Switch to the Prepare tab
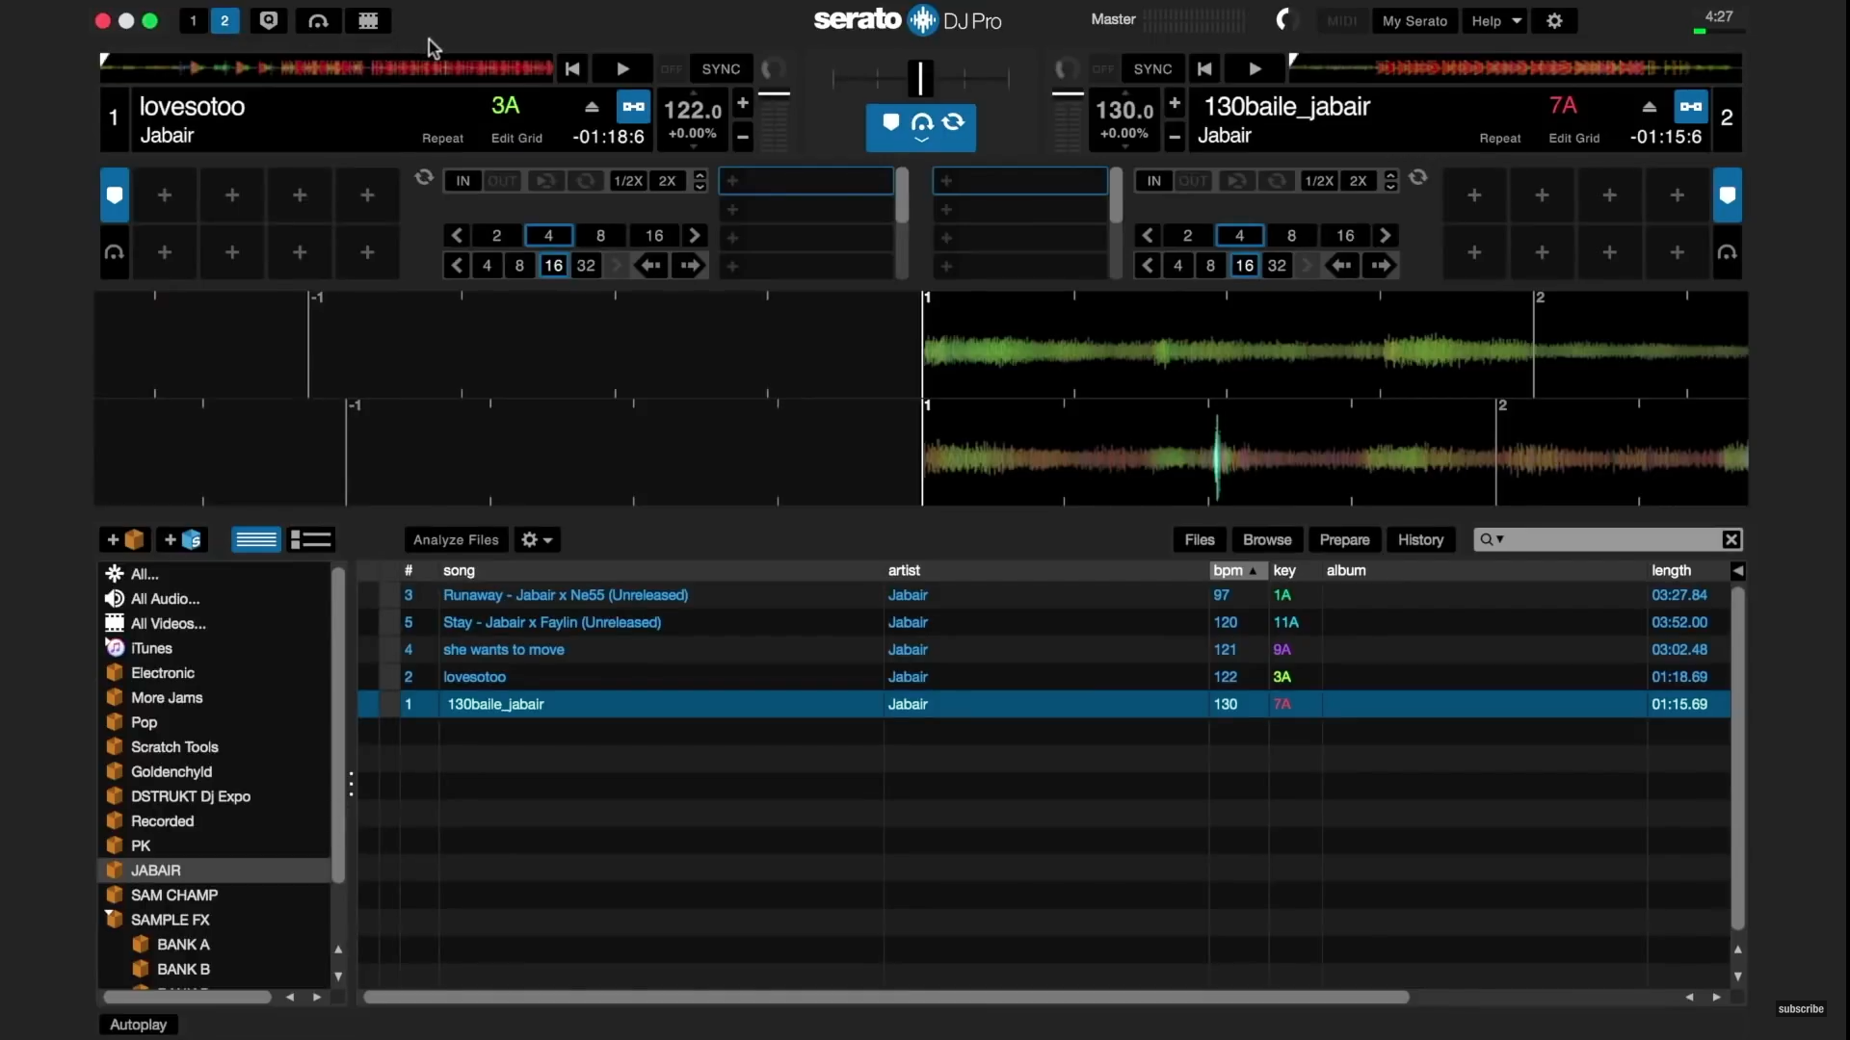The image size is (1850, 1040). (x=1345, y=540)
